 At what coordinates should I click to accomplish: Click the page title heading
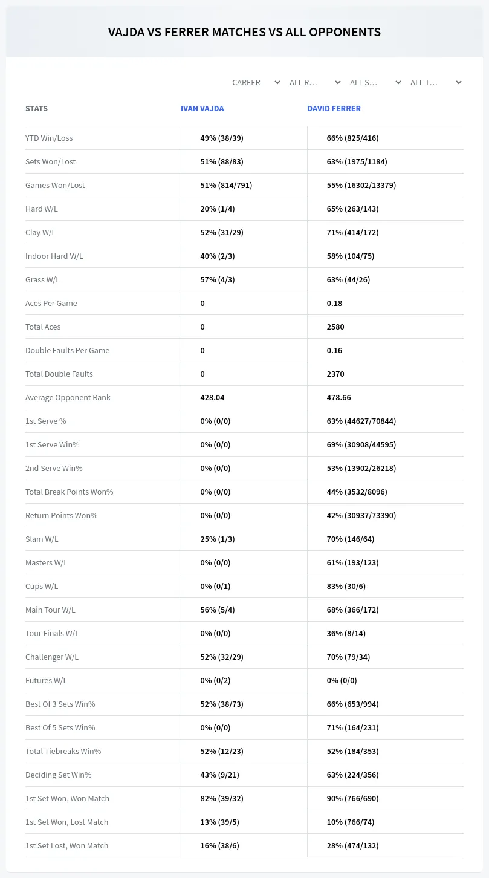pyautogui.click(x=244, y=32)
